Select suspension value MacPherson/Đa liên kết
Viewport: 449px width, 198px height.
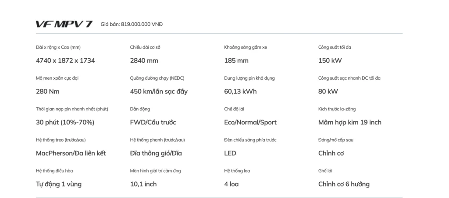point(71,153)
